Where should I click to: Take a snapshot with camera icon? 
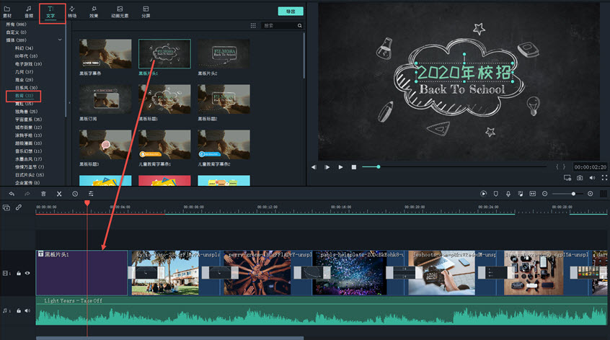(580, 178)
